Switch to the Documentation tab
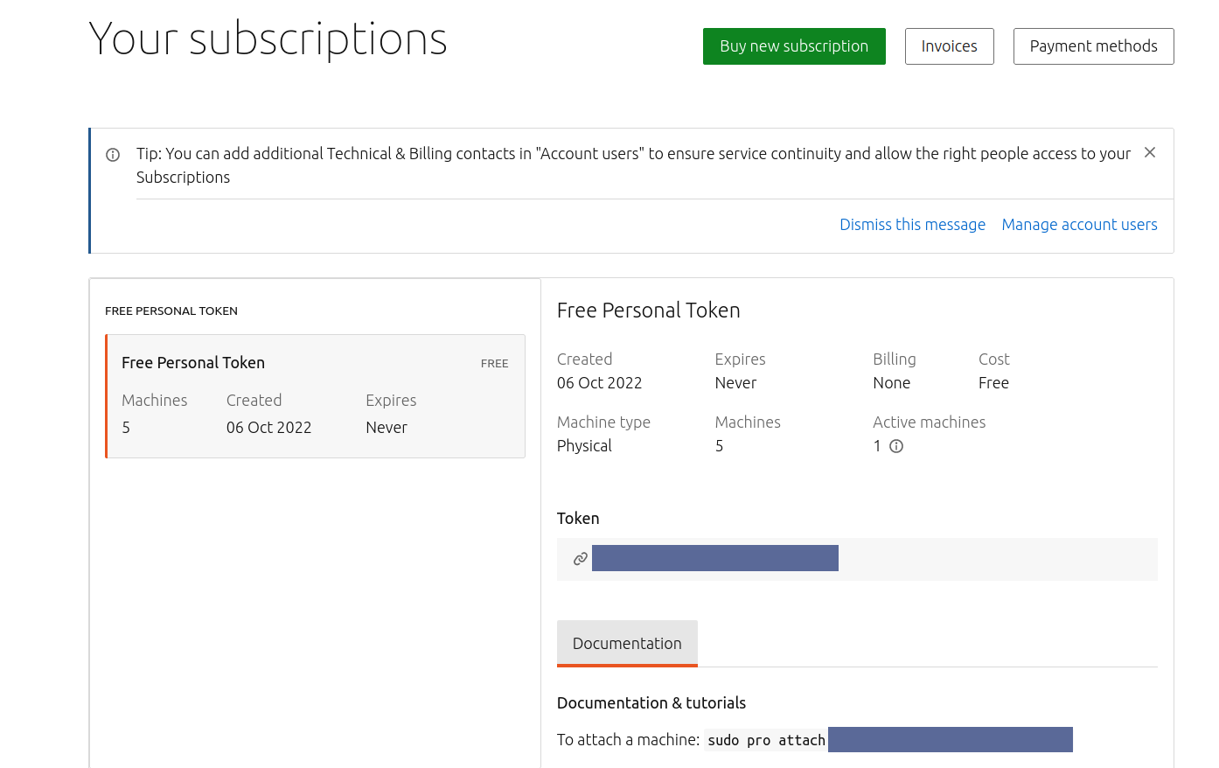Viewport: 1219px width, 768px height. (627, 644)
